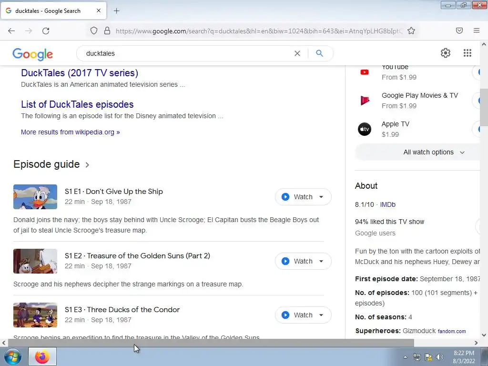Bookmark this page with the star icon
This screenshot has width=488, height=366.
pos(411,30)
